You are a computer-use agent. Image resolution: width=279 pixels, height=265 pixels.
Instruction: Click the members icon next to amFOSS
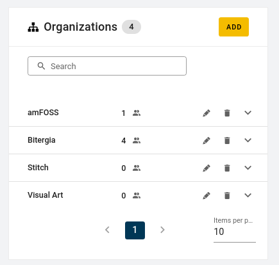(x=137, y=113)
